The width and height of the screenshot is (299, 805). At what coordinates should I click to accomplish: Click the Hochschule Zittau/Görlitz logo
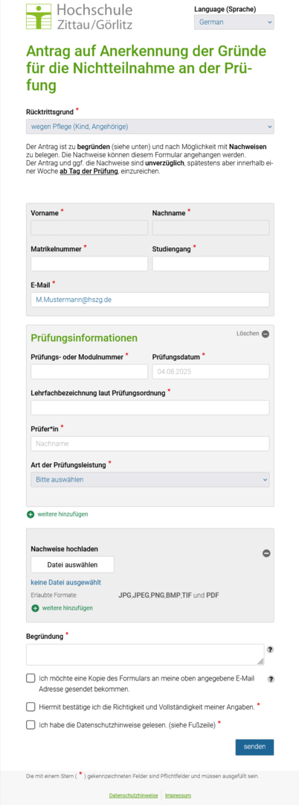80,16
